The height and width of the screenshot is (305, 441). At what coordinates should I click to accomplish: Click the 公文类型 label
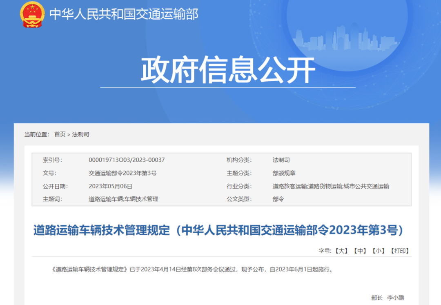point(239,199)
